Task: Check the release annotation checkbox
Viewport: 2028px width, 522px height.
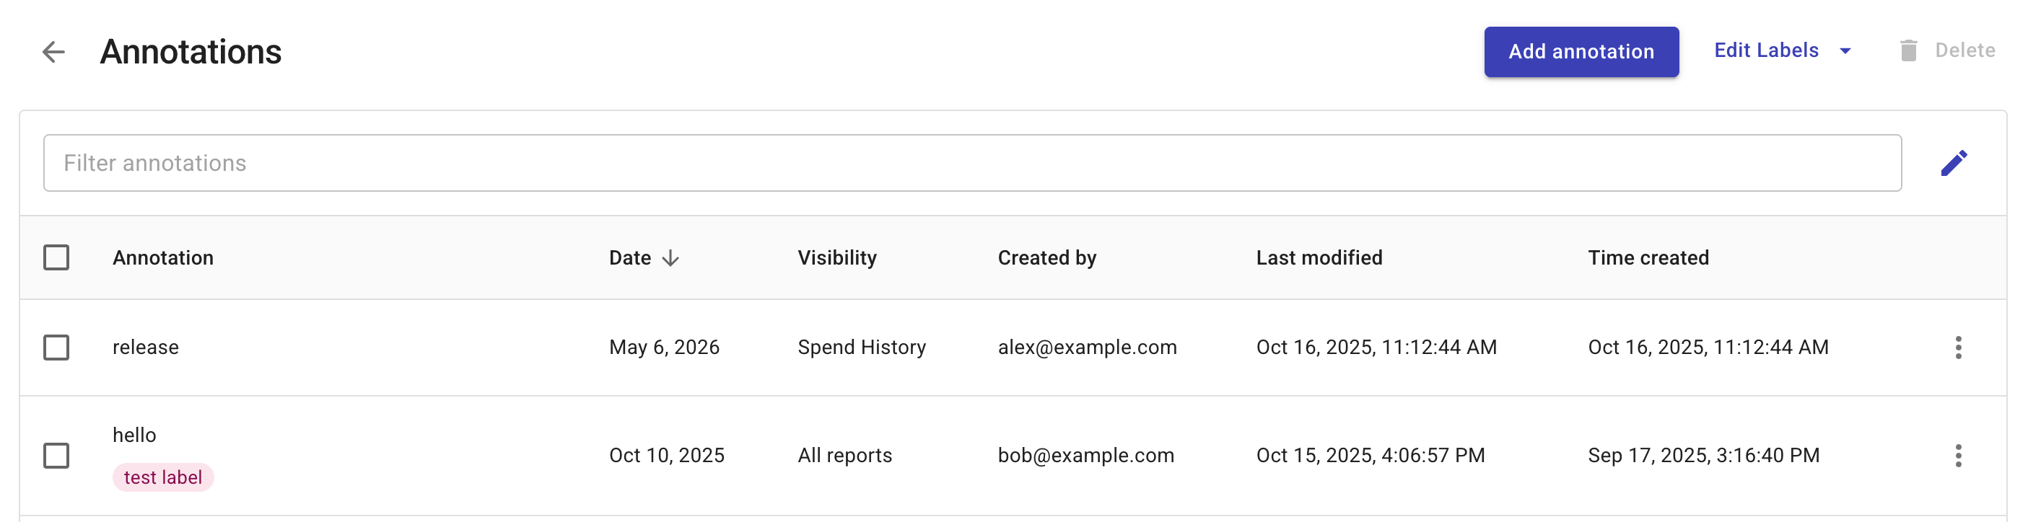Action: tap(56, 348)
